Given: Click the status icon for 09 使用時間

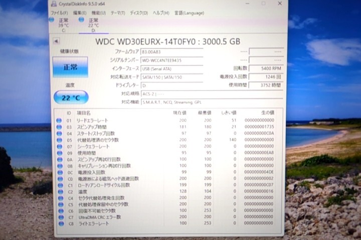Looking at the screenshot, I should [60, 153].
